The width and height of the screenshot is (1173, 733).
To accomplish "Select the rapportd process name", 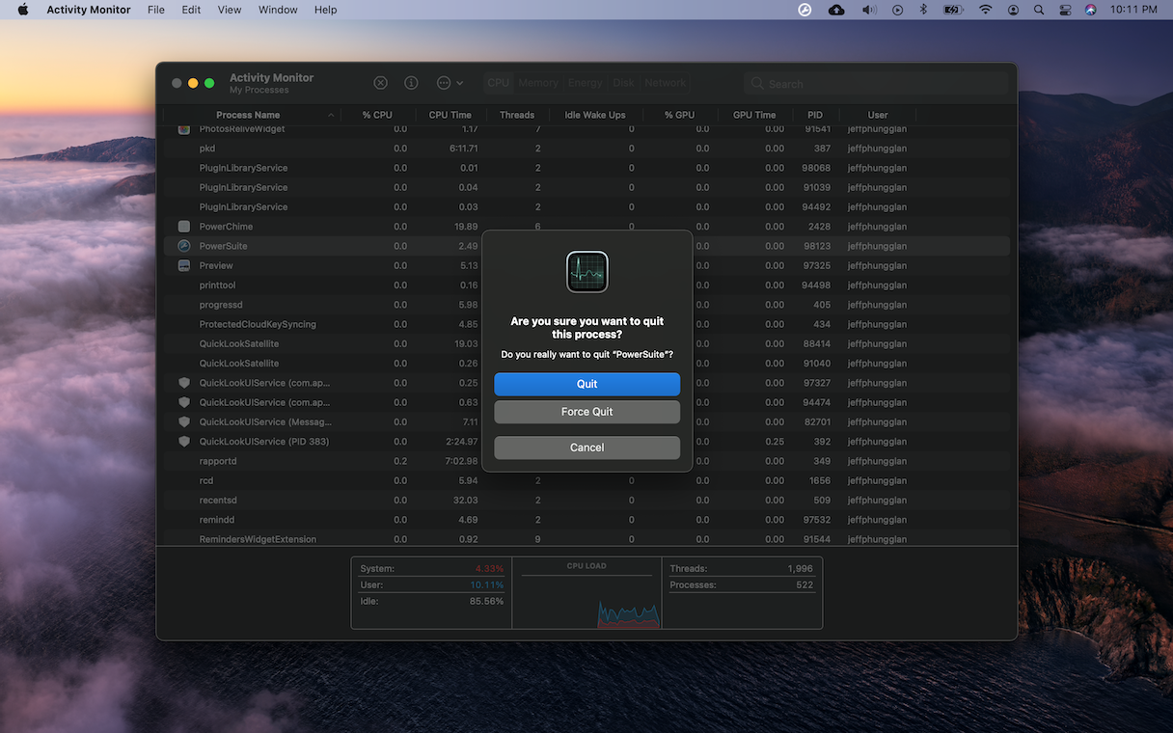I will [x=218, y=461].
